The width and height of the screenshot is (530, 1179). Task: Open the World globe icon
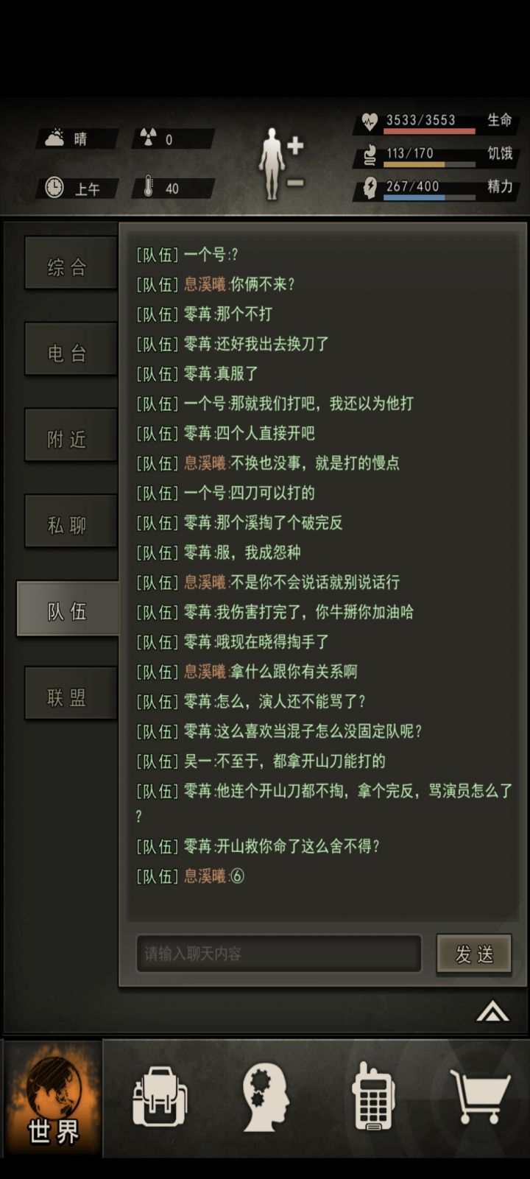53,1099
